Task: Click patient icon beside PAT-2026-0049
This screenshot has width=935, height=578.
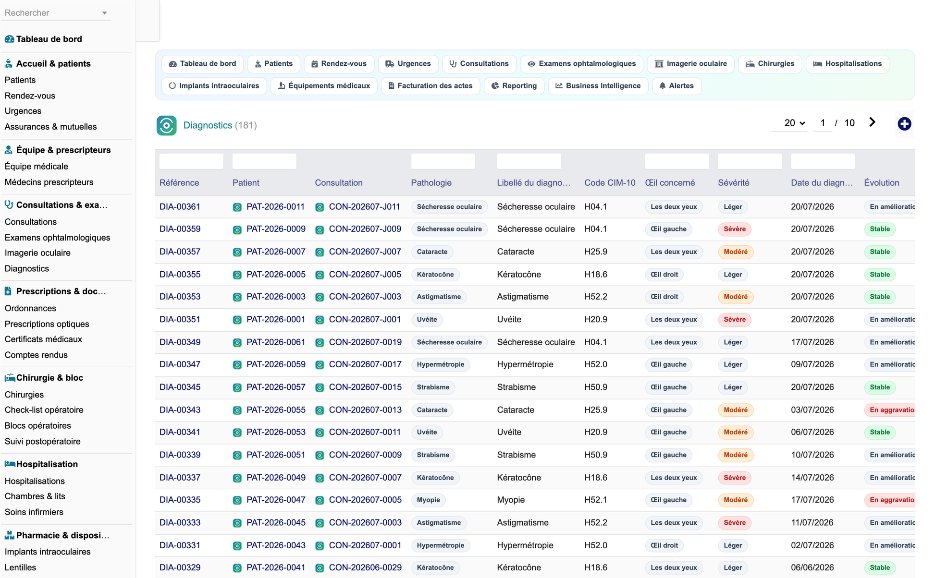Action: (x=237, y=478)
